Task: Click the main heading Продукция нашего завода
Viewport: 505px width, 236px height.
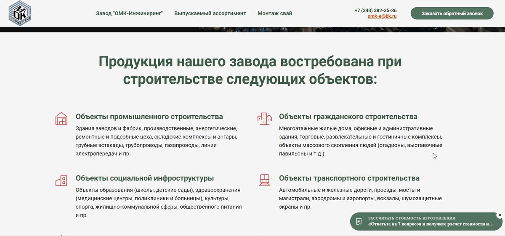Action: [x=250, y=70]
